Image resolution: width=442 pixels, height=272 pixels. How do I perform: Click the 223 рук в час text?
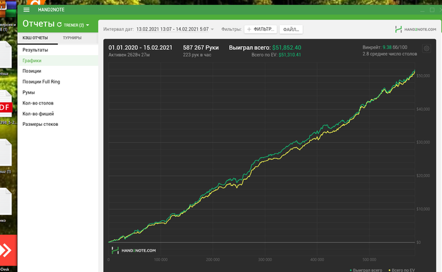197,55
